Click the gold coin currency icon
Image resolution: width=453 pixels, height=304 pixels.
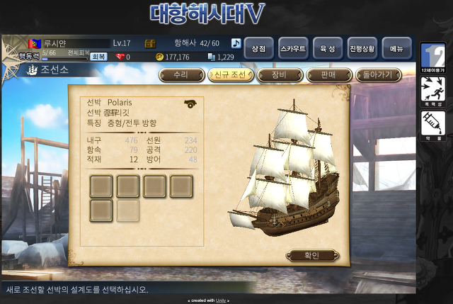click(x=159, y=57)
